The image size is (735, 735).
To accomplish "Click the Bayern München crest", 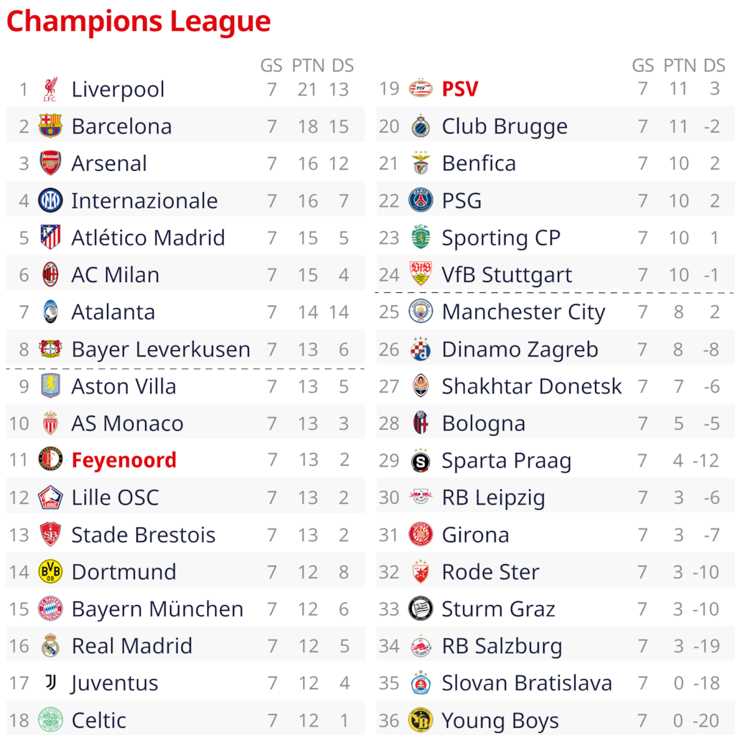I will coord(50,609).
